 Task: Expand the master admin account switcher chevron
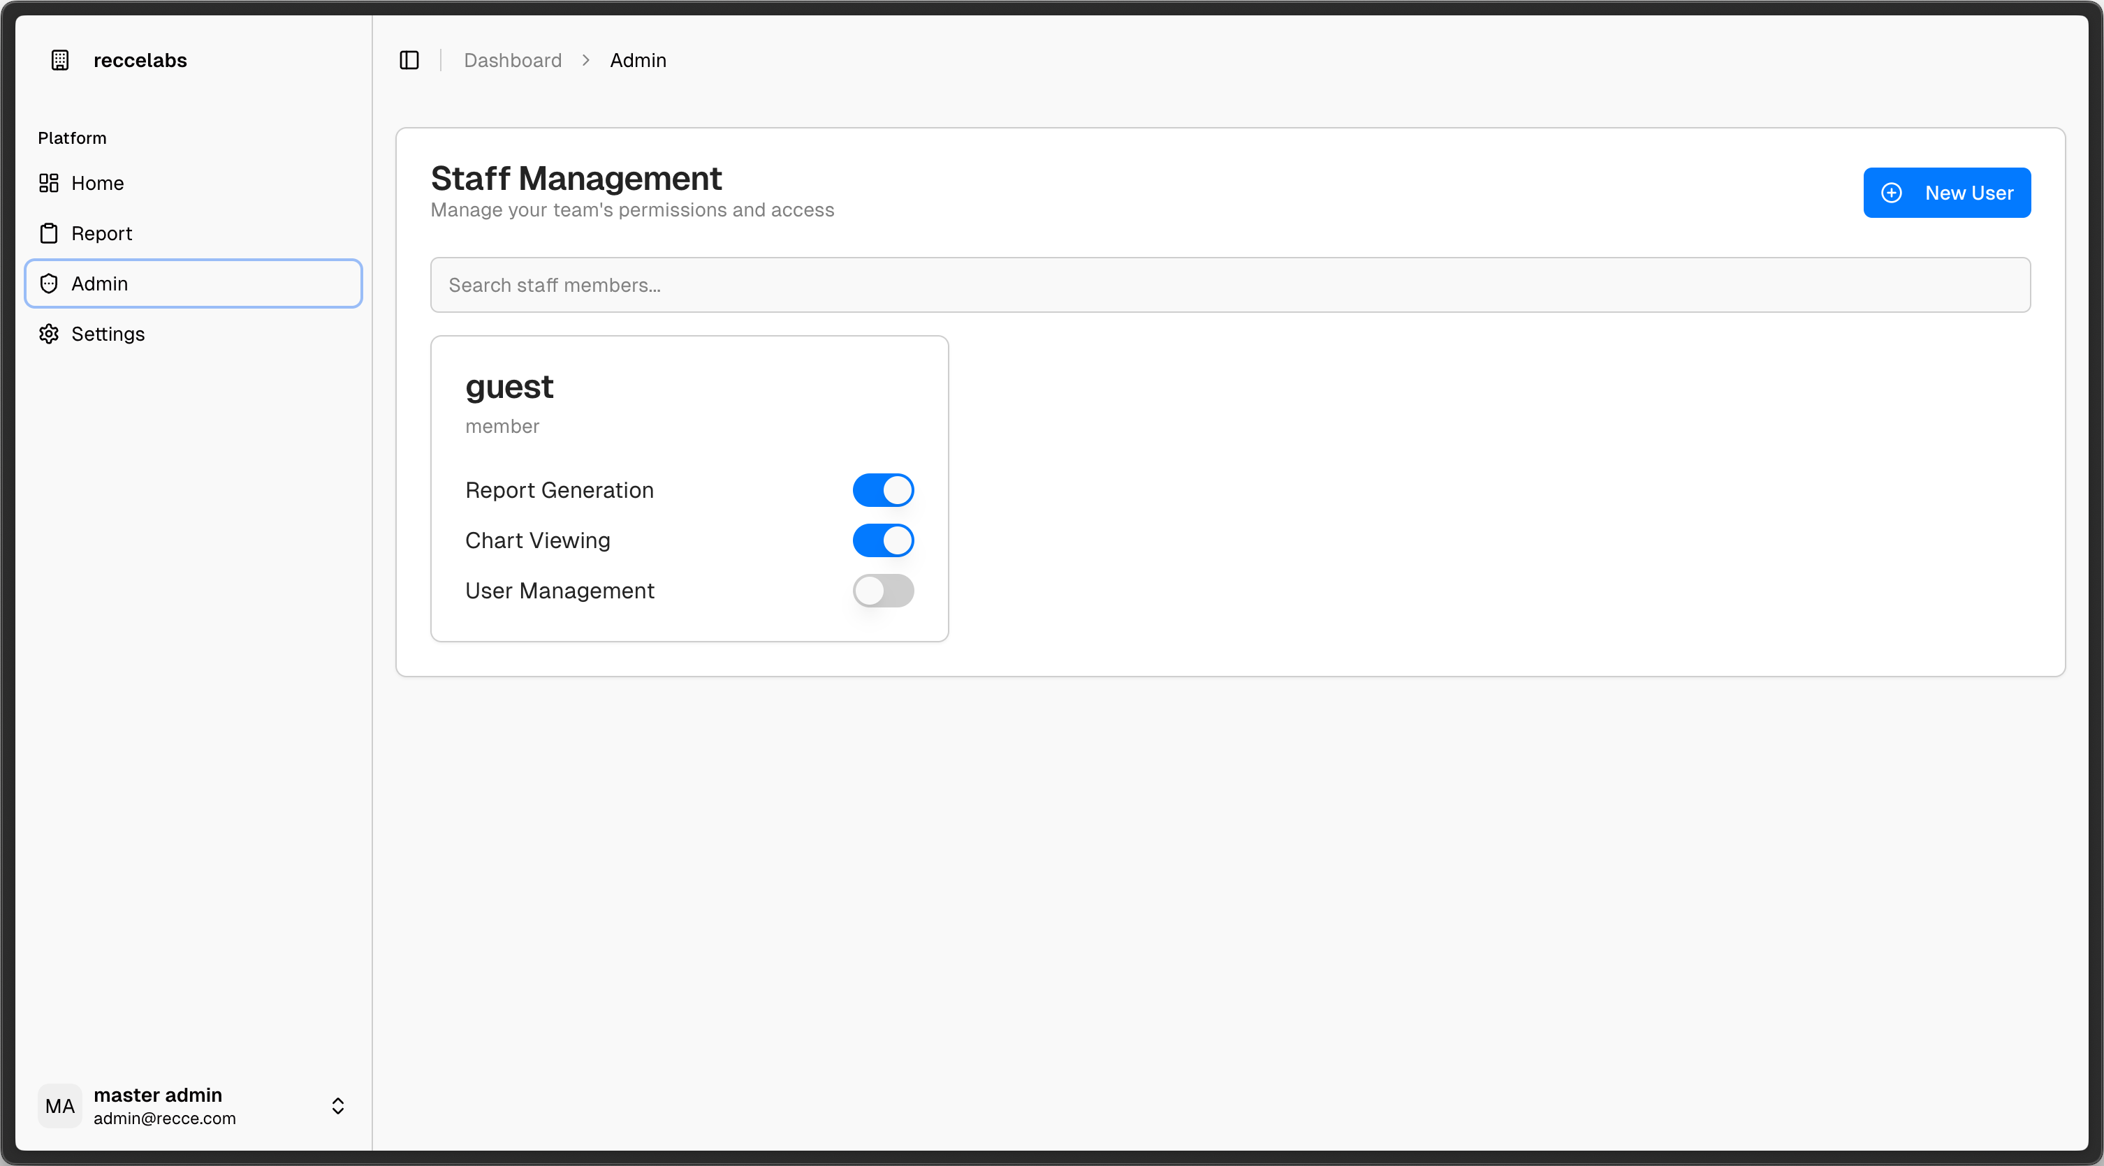[x=337, y=1105]
